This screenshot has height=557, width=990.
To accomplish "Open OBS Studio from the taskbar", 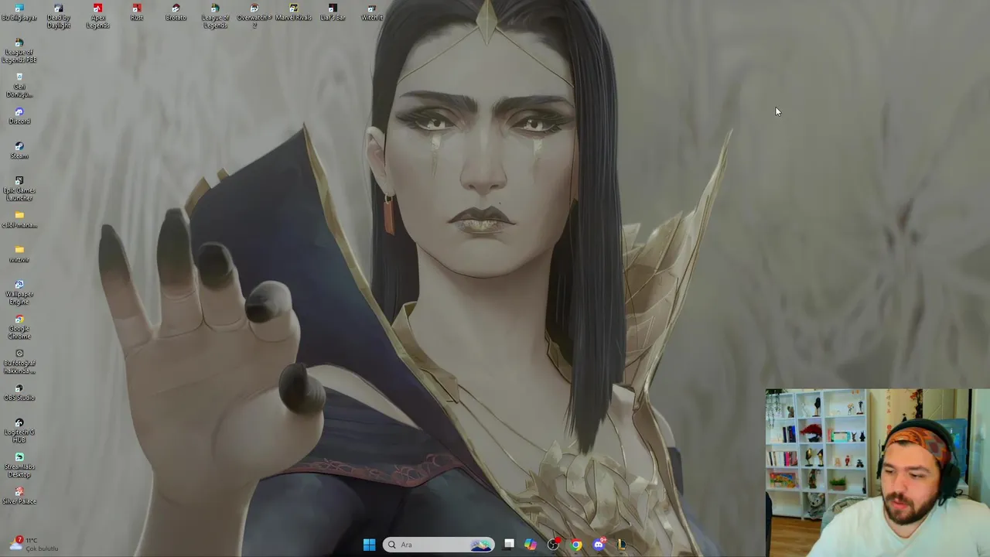I will [553, 545].
